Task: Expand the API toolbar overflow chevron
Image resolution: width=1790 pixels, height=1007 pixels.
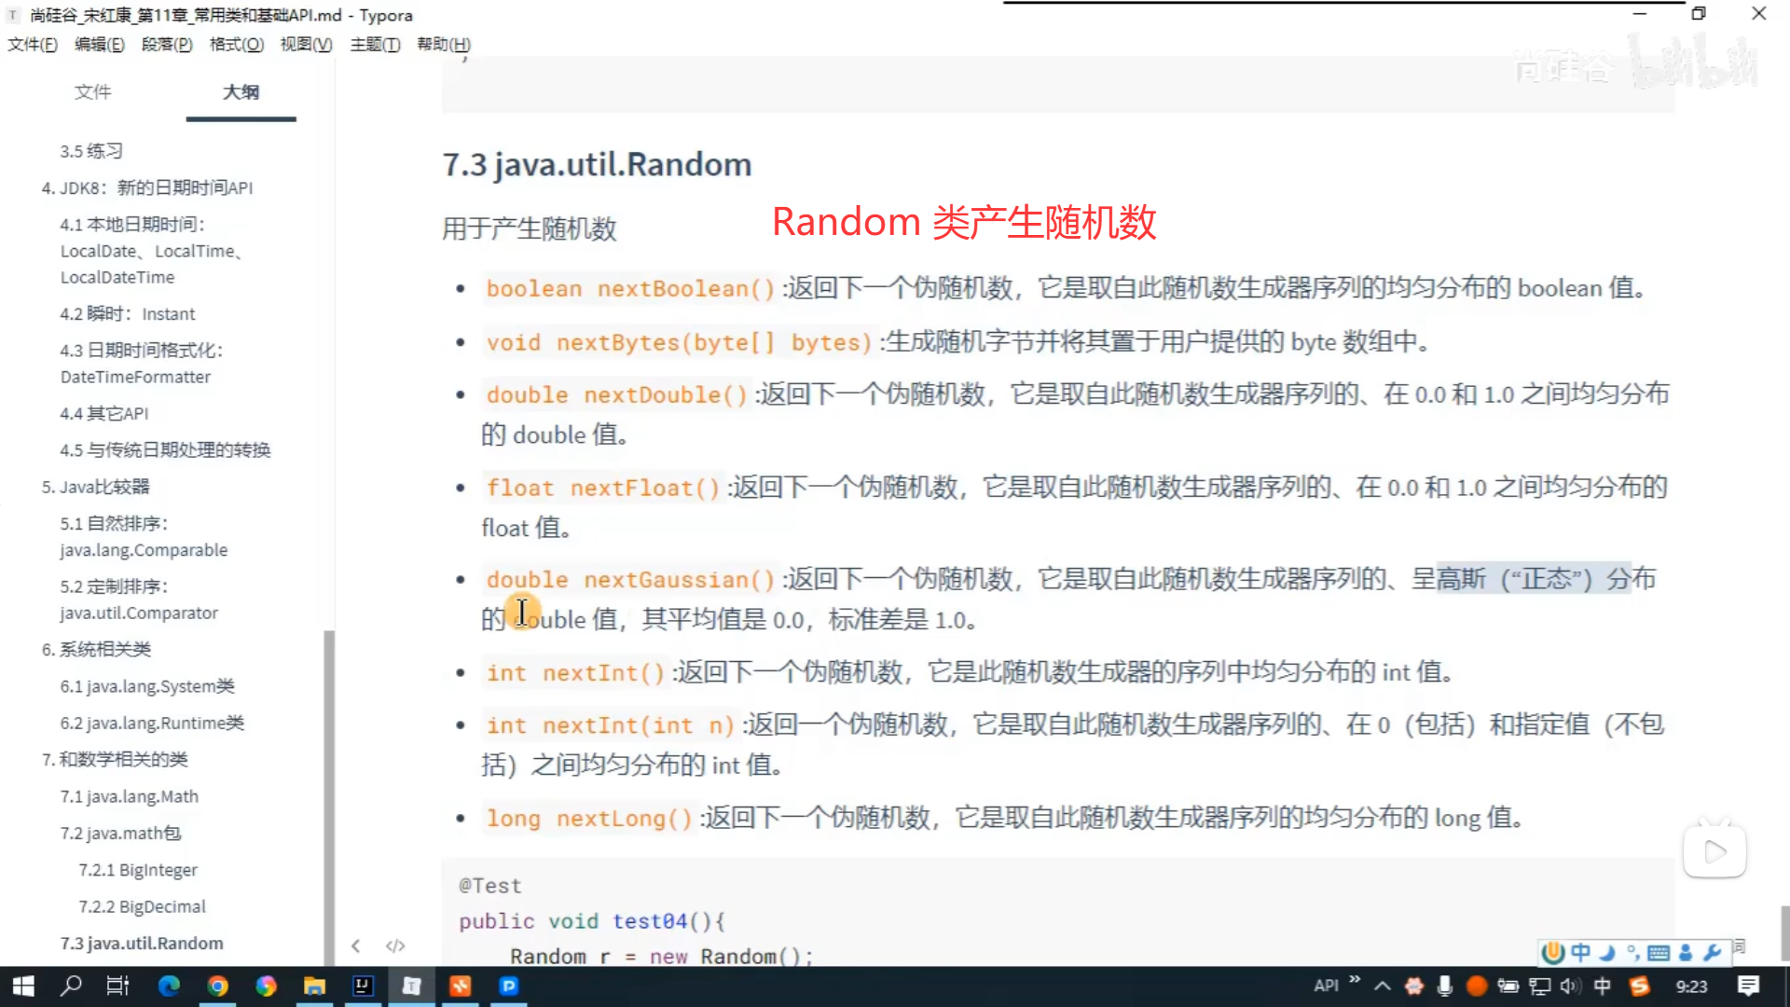Action: (1355, 980)
